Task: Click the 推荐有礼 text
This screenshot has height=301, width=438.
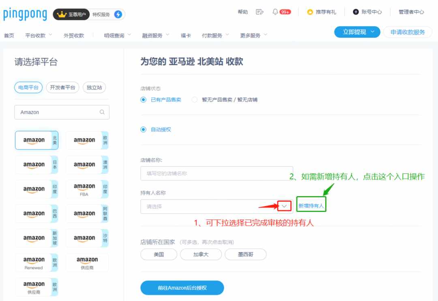Action: (326, 12)
